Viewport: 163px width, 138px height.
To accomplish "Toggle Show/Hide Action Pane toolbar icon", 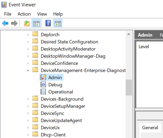I will [x=58, y=23].
